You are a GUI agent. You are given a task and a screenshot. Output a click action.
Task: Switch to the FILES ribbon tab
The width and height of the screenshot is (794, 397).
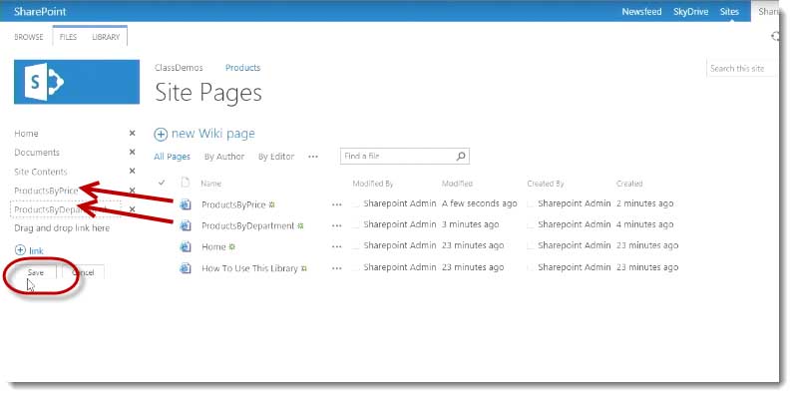point(69,37)
